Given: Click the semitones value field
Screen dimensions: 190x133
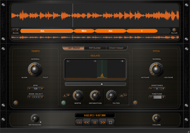Looking at the screenshot, I should click(x=157, y=89).
